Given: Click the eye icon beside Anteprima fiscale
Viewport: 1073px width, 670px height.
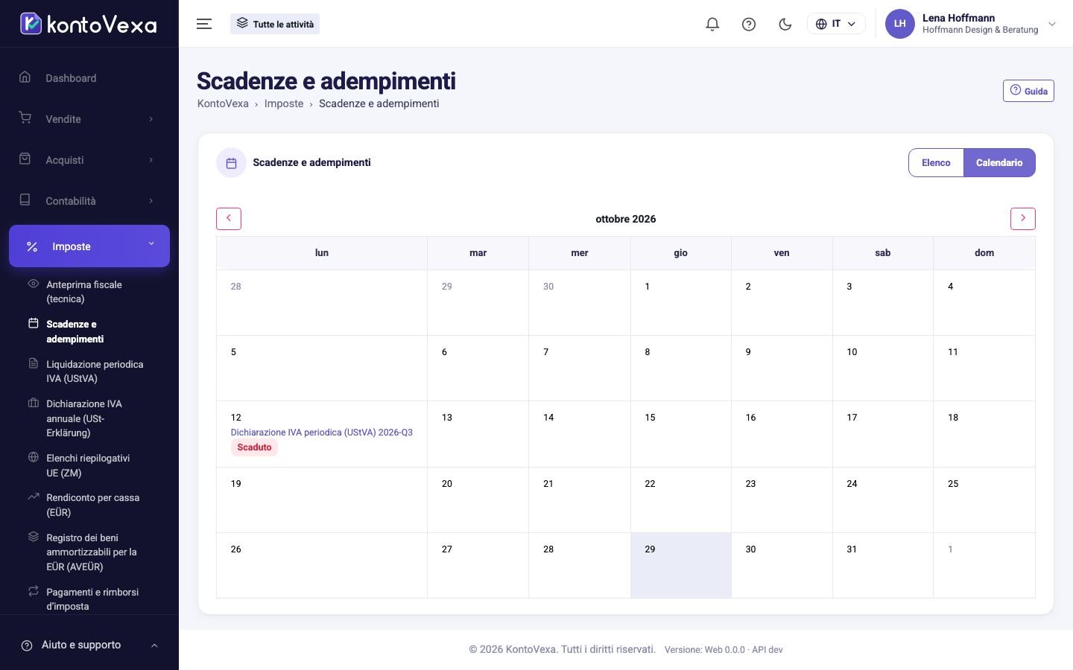Looking at the screenshot, I should (x=33, y=284).
